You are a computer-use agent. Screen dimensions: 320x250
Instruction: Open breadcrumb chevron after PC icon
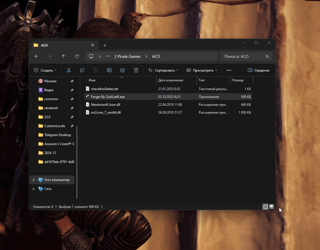(100, 56)
